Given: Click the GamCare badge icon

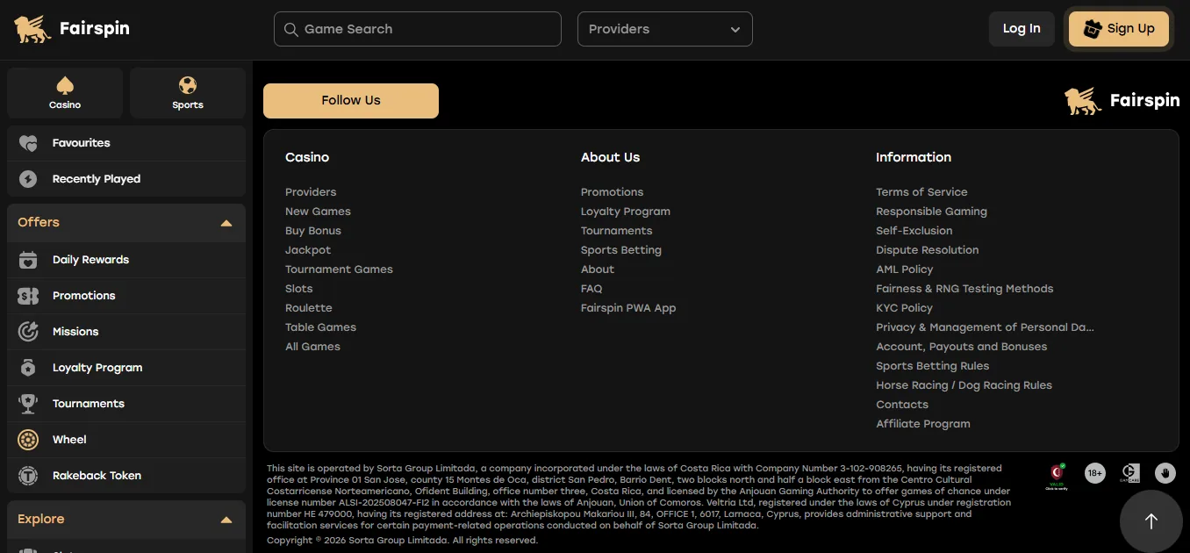Looking at the screenshot, I should coord(1129,473).
